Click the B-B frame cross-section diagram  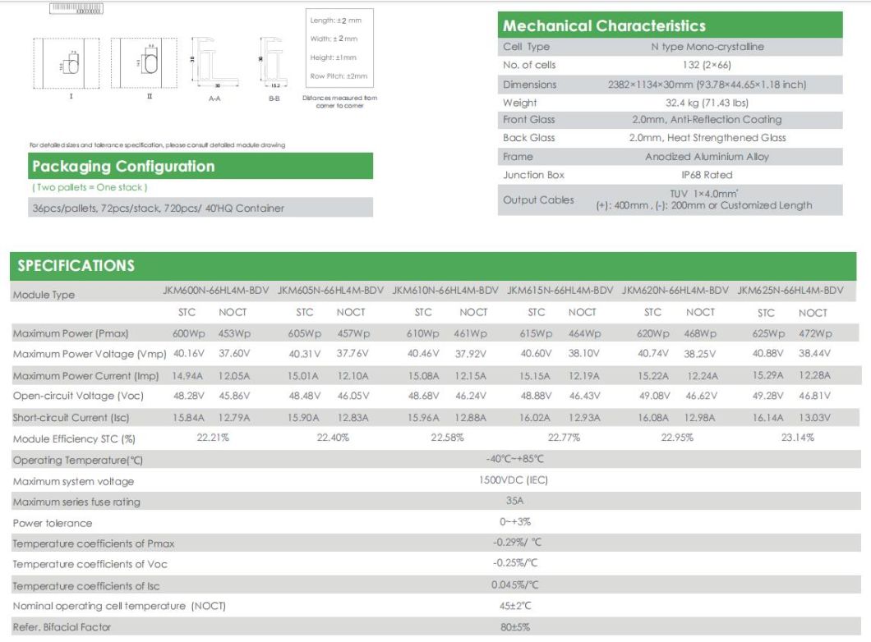click(273, 63)
